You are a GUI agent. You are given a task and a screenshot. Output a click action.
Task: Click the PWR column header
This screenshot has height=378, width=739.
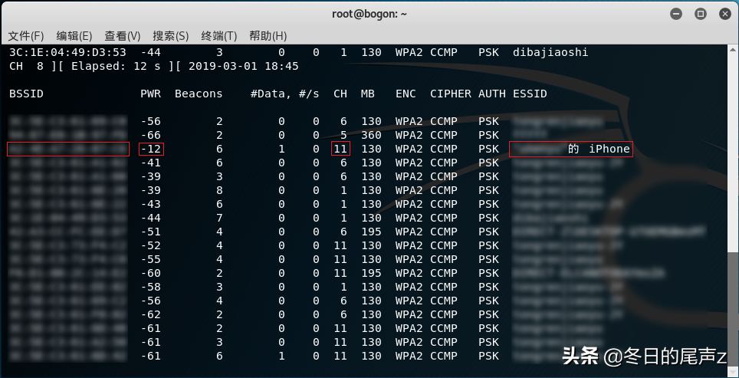coord(151,94)
